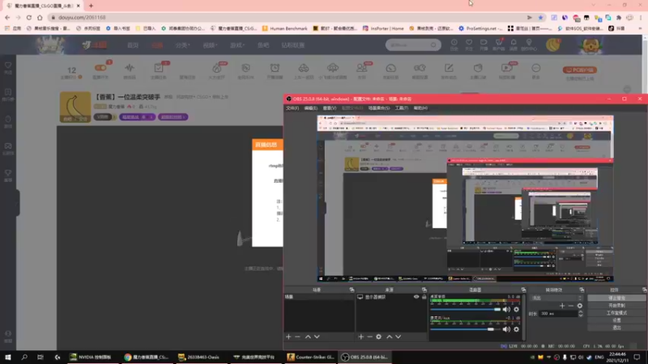Open Windows Start button
The image size is (648, 364).
coord(8,357)
